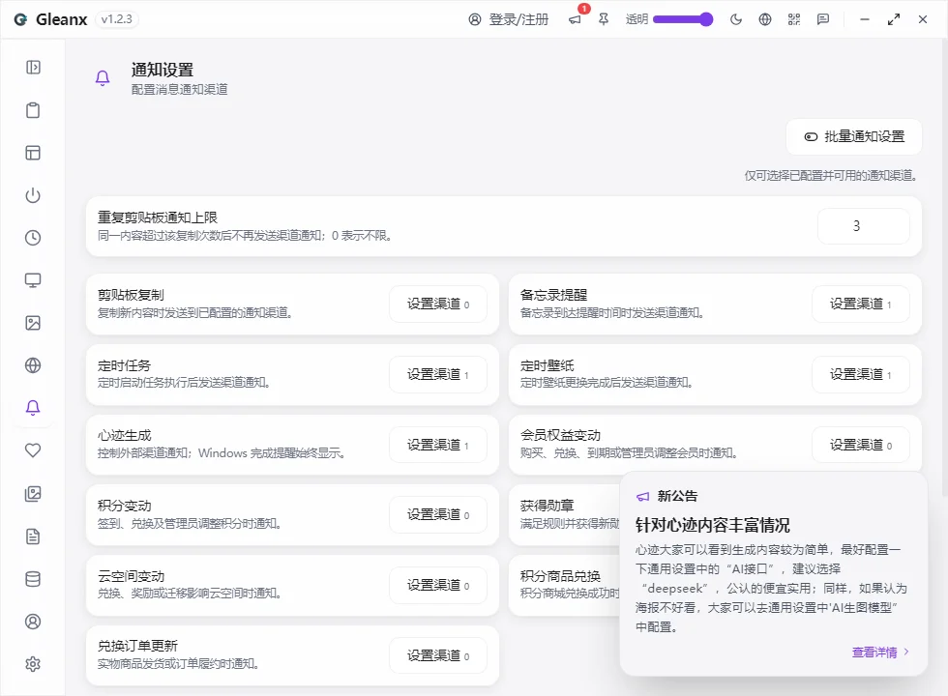Open 设置渠道 for 定时任务

(x=438, y=375)
